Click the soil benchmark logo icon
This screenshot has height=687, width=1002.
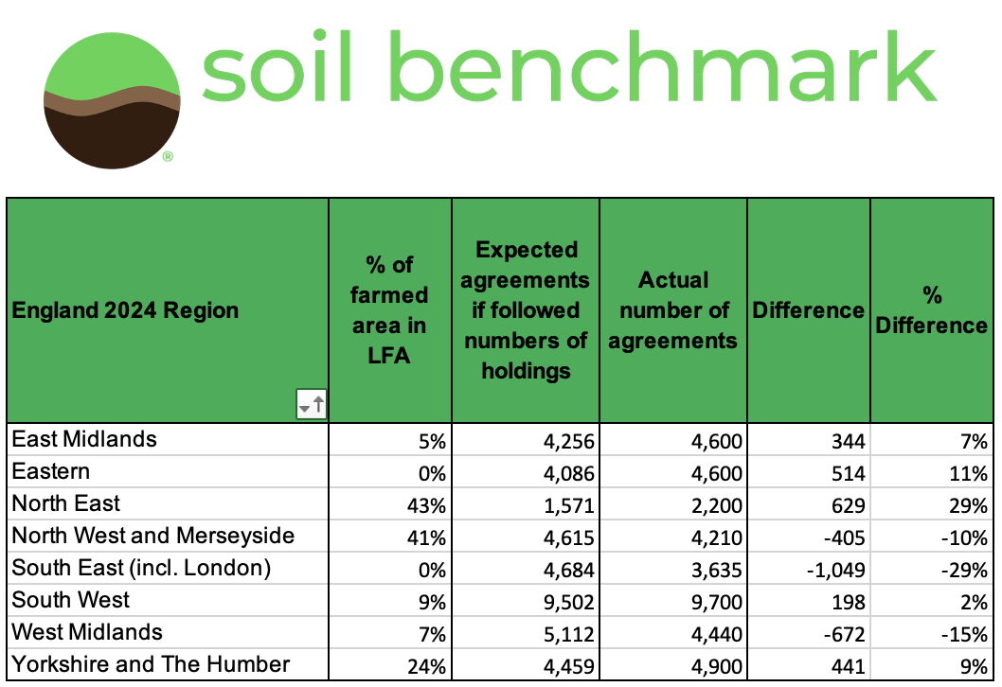112,100
